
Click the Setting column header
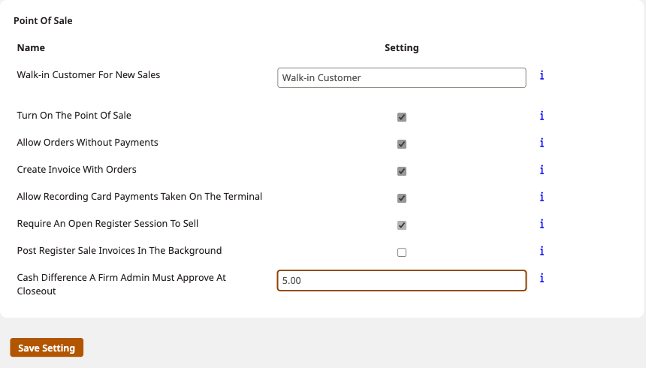click(x=402, y=48)
